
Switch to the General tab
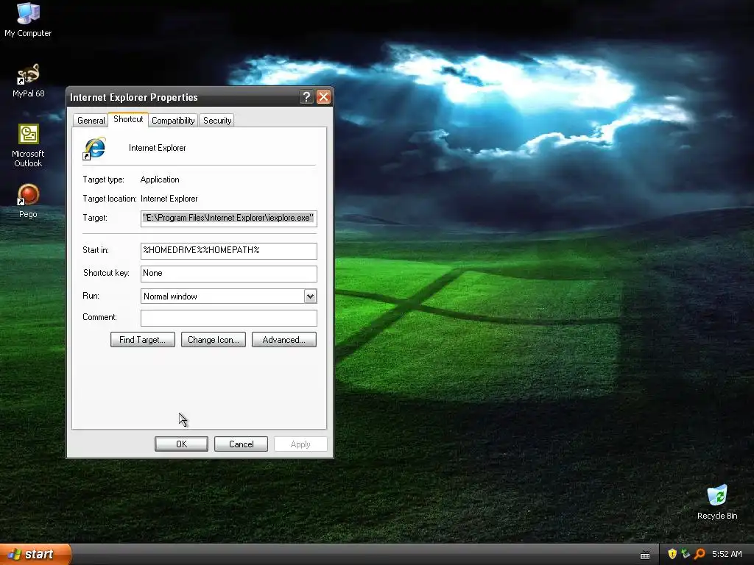91,120
